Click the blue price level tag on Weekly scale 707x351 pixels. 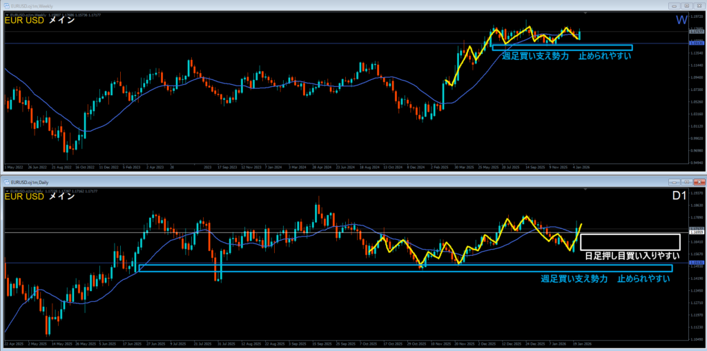[x=695, y=43]
